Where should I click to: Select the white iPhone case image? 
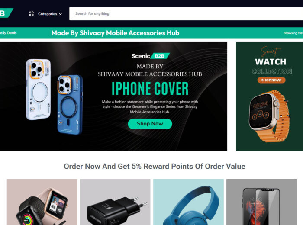(38, 90)
